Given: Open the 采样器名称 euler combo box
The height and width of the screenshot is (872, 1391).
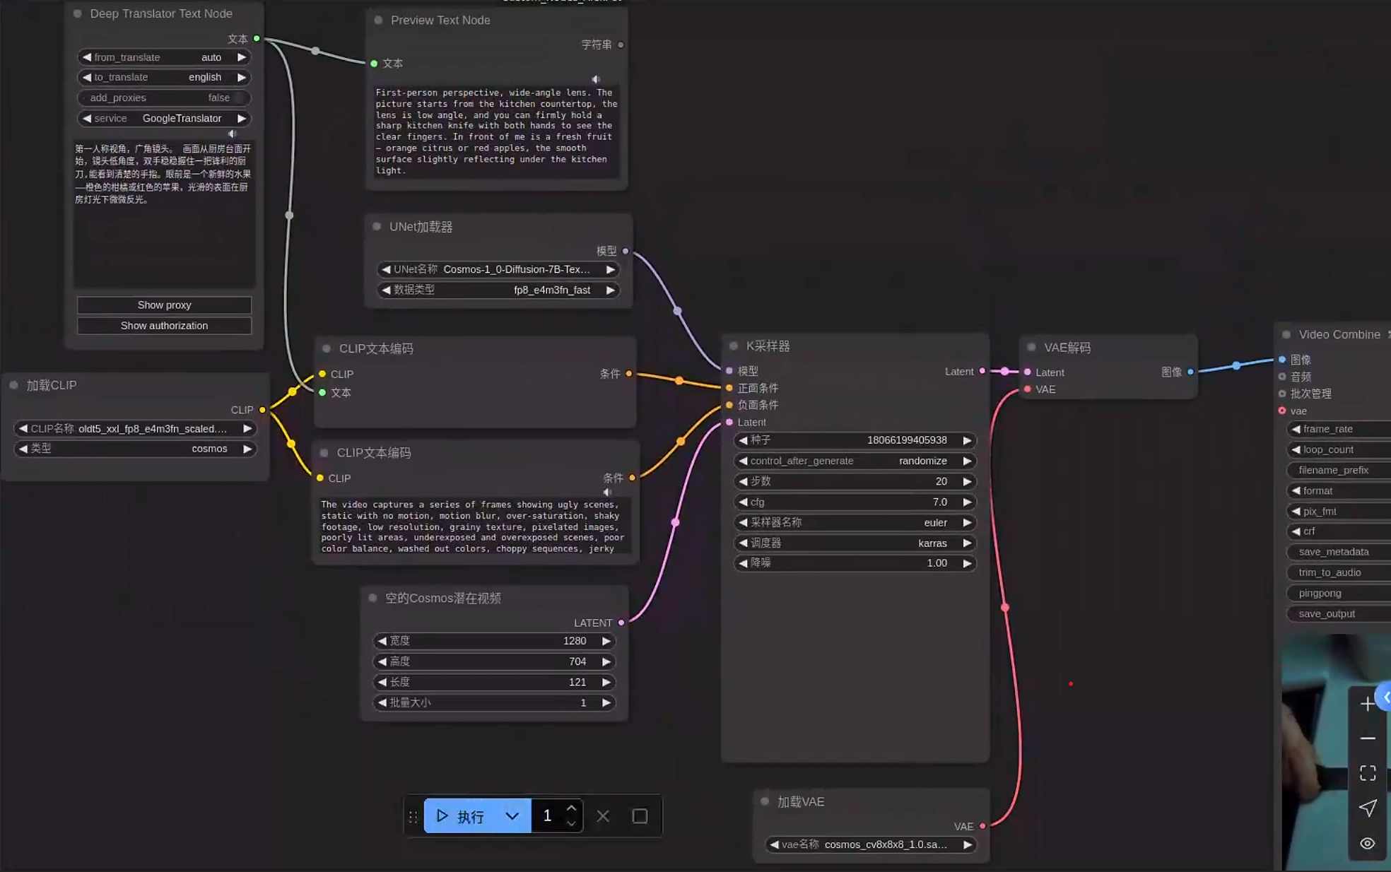Looking at the screenshot, I should point(855,522).
